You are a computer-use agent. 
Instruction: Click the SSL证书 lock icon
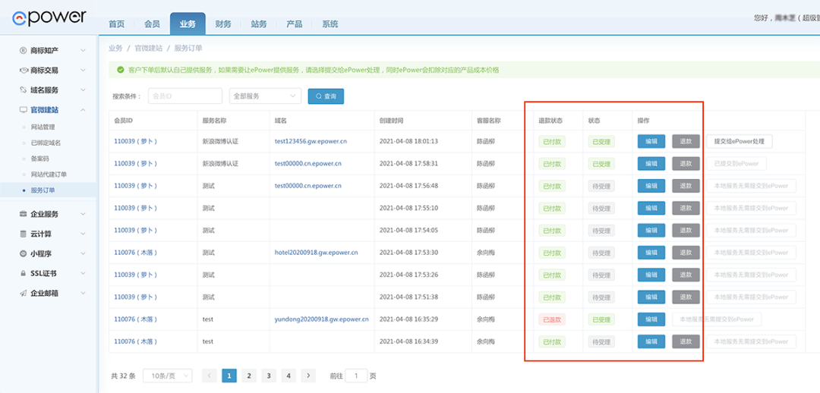[x=24, y=273]
